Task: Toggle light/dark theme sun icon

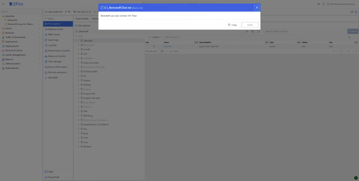Action: [x=319, y=4]
